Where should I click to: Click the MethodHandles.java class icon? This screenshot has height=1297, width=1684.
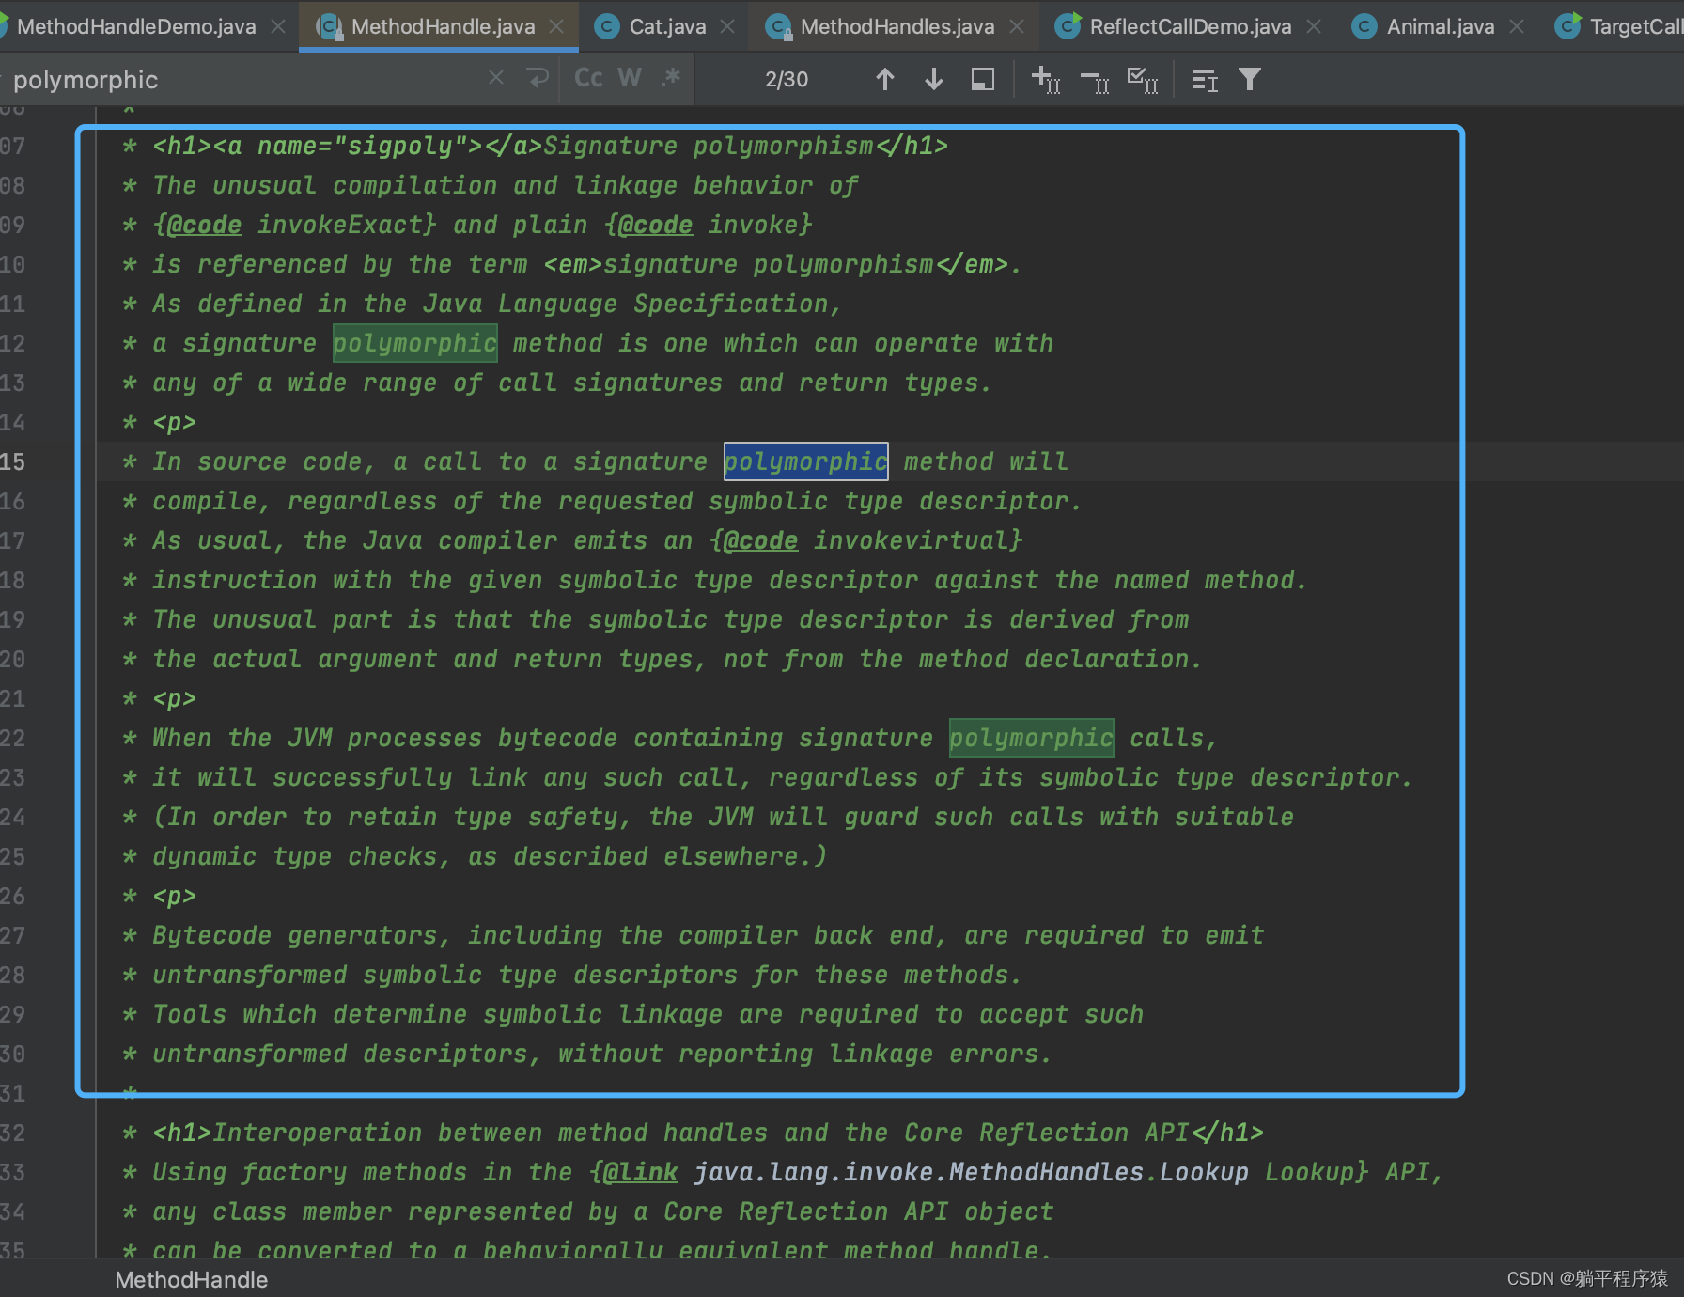[x=777, y=26]
